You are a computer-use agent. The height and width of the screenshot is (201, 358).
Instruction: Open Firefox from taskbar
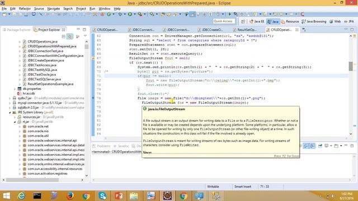click(70, 196)
